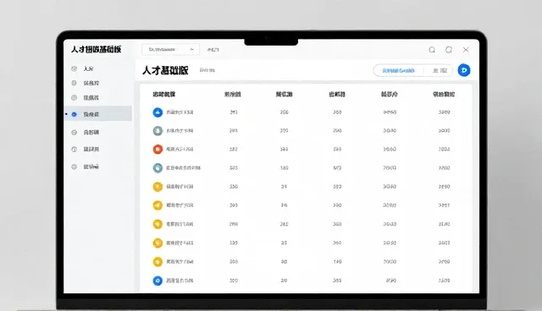Image resolution: width=542 pixels, height=311 pixels.
Task: Click the last yellow round icon in the table
Action: tap(158, 262)
